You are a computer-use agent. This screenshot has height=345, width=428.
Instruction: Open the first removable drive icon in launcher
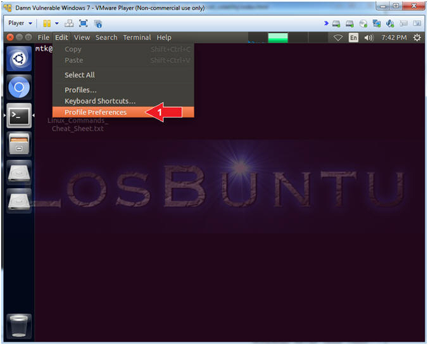pyautogui.click(x=19, y=172)
